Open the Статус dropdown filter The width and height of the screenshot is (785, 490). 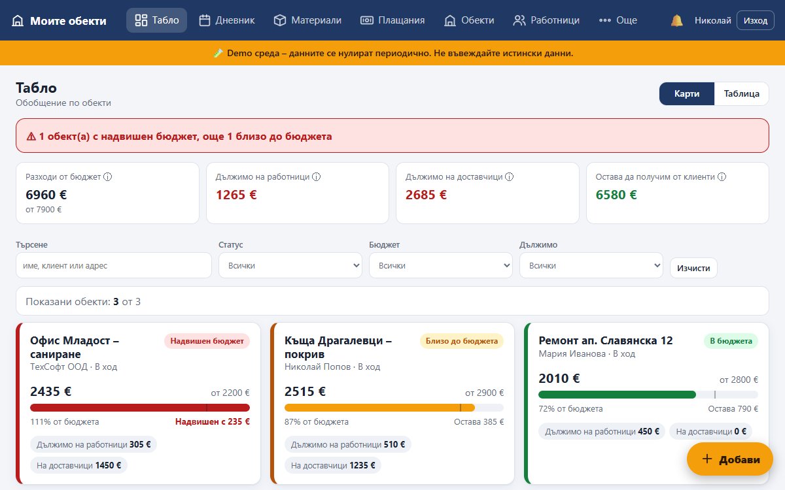tap(290, 265)
